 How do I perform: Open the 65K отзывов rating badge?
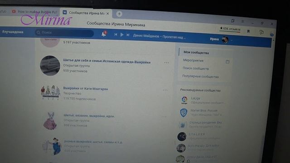pyautogui.click(x=230, y=29)
